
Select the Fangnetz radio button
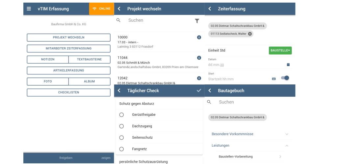pos(121,149)
